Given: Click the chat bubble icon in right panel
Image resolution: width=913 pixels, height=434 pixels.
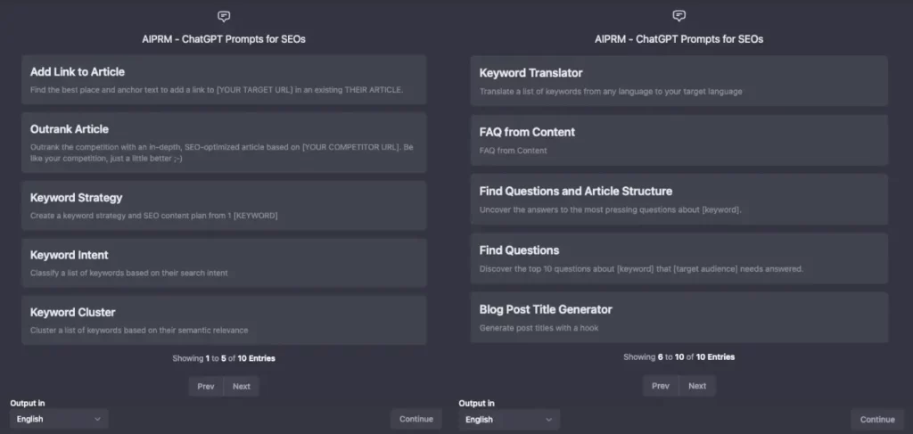Looking at the screenshot, I should [x=679, y=16].
